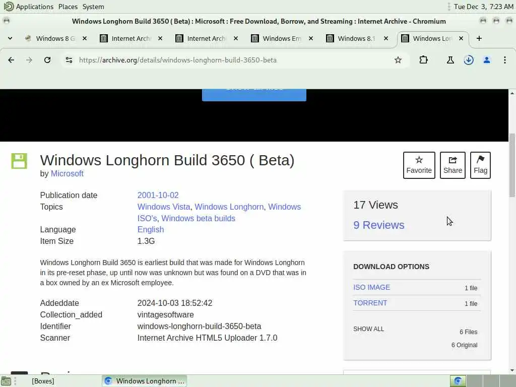
Task: Open the System menu
Action: 93,7
